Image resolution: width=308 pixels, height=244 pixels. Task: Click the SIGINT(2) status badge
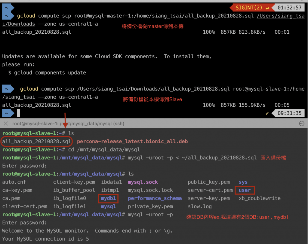[x=252, y=8]
